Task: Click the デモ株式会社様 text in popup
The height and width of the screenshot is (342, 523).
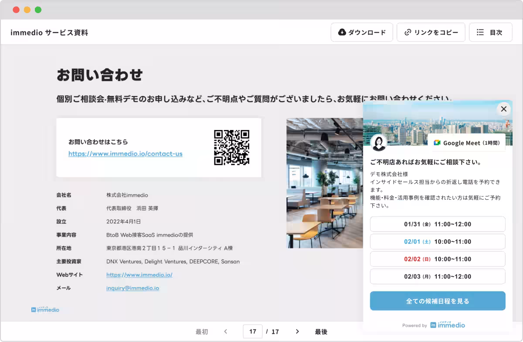Action: [x=389, y=174]
